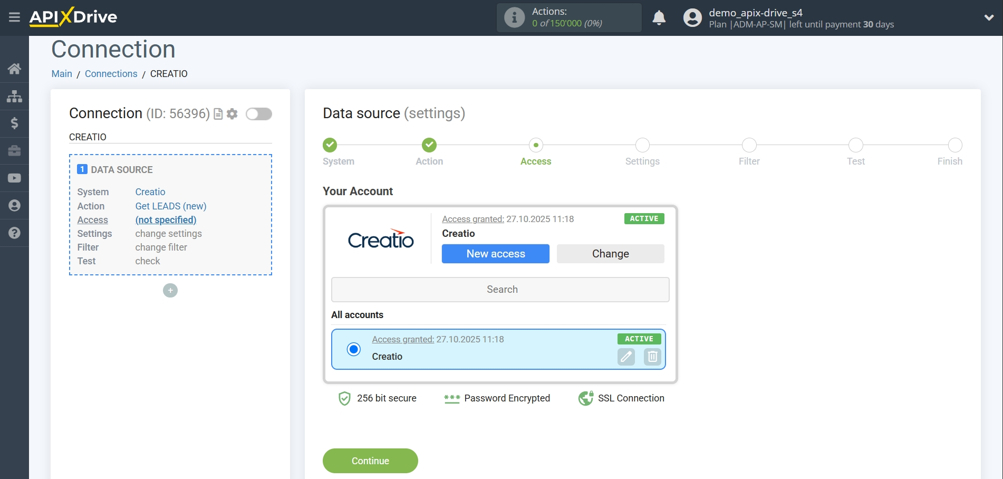This screenshot has width=1003, height=479.
Task: Click the YouTube icon in the sidebar
Action: [14, 178]
